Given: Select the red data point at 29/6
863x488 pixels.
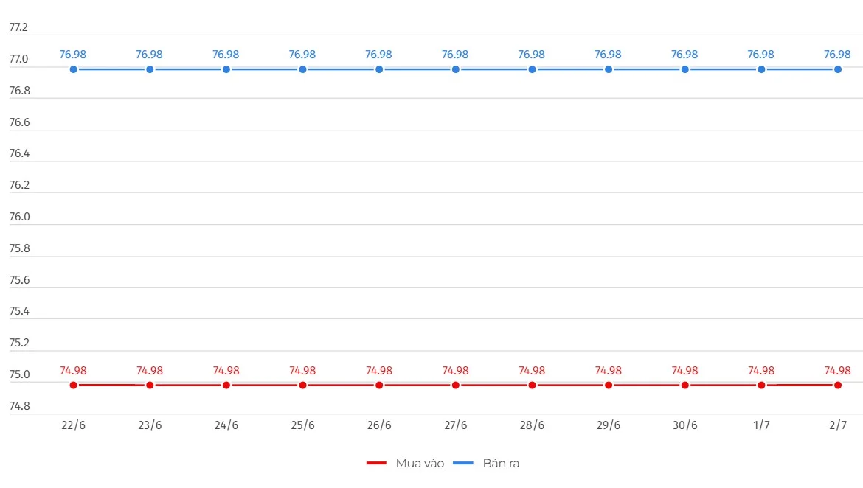Looking at the screenshot, I should (x=609, y=385).
